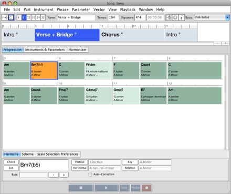
Task: Click the plus stepper next to Bass field
Action: 64,175
